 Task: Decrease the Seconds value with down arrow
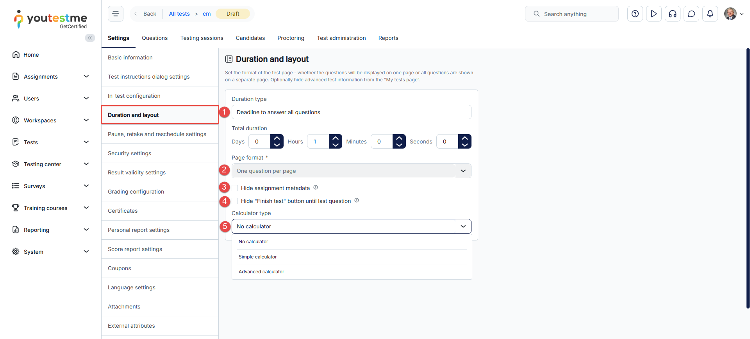point(465,145)
